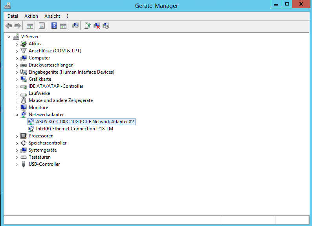Select the Netzwerkadapter text label

coord(46,115)
